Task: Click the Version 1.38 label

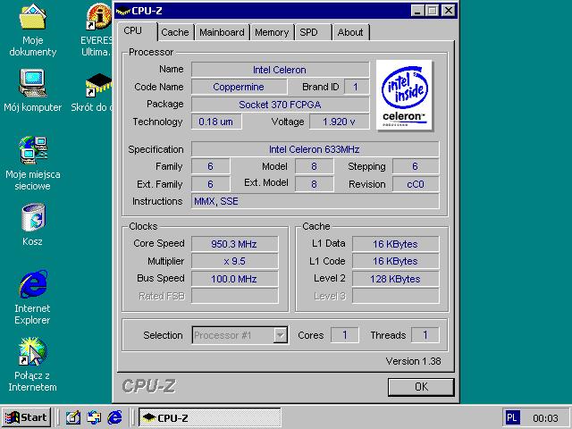Action: pos(413,361)
